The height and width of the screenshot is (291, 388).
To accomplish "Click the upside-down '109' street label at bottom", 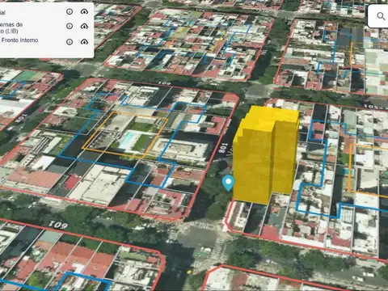I will [x=58, y=225].
